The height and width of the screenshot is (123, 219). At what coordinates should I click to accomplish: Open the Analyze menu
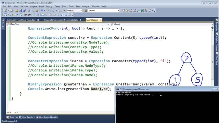coord(86,6)
